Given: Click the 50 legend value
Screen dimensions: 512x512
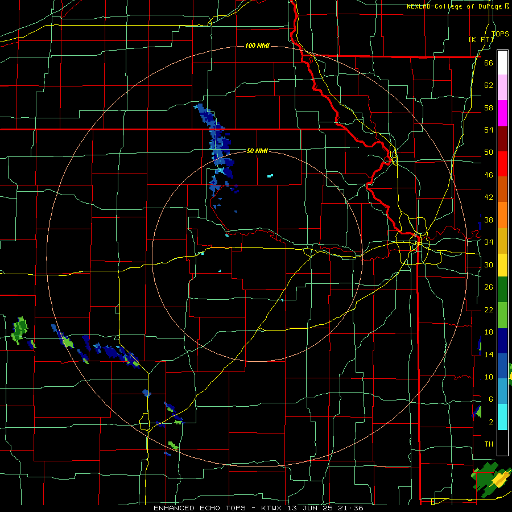Looking at the screenshot, I should pos(489,152).
